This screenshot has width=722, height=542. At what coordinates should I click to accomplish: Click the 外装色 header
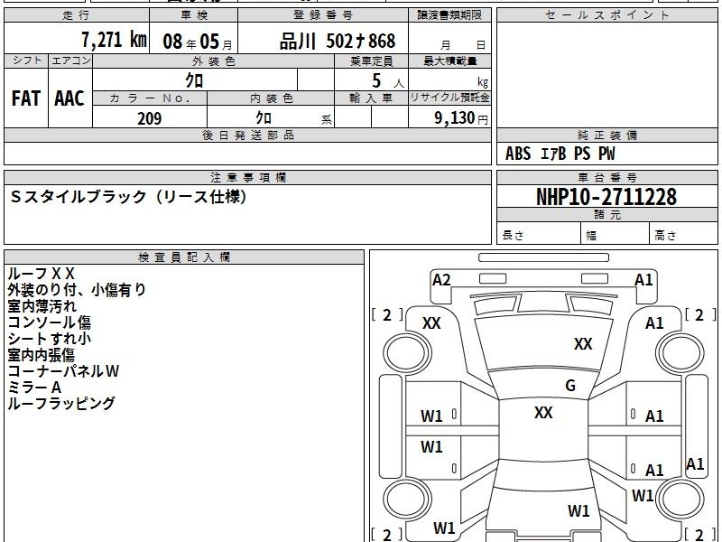pos(214,61)
